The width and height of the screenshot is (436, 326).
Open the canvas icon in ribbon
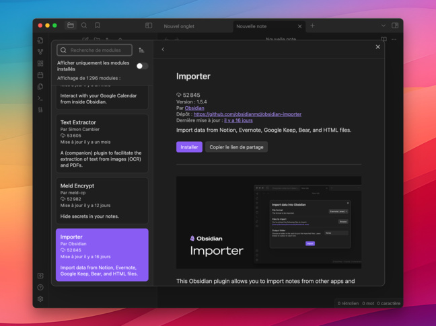click(40, 63)
